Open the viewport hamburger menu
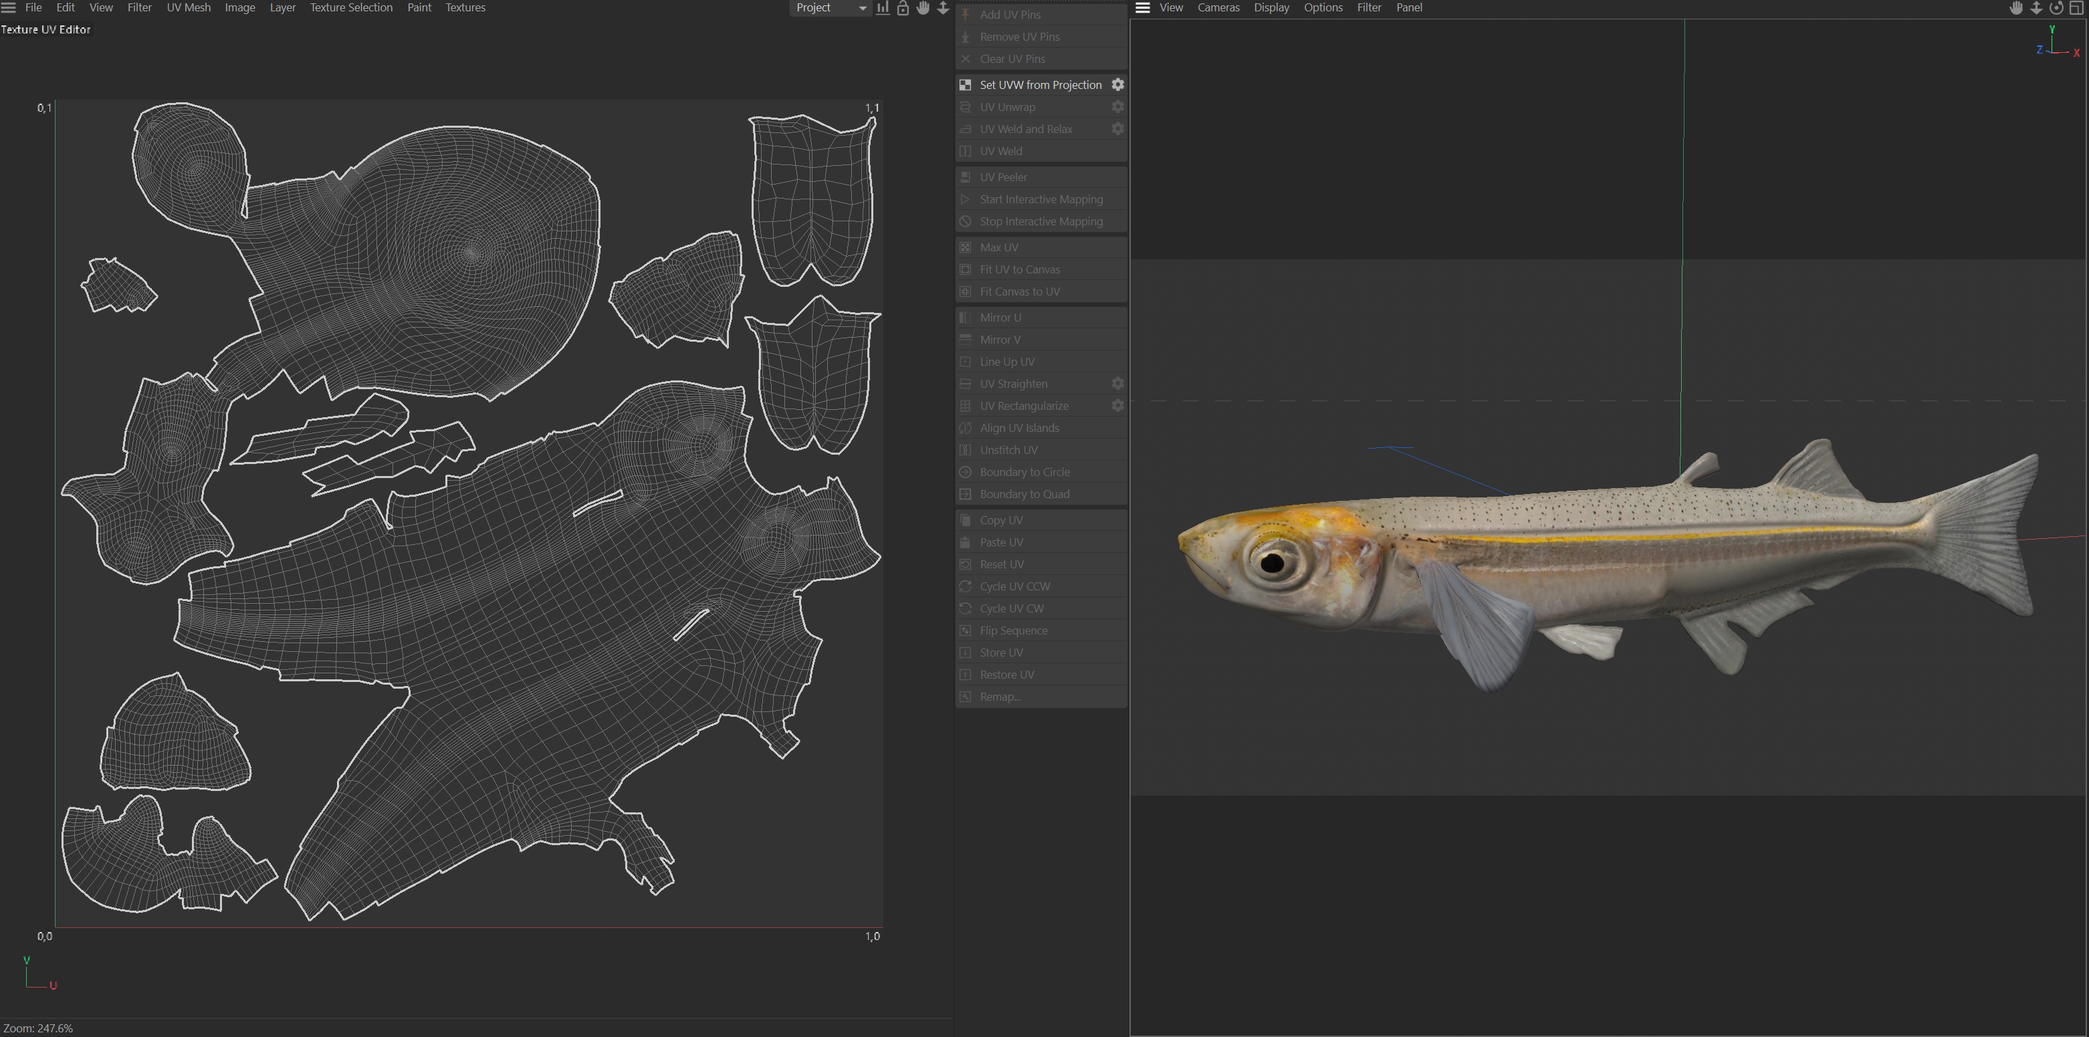Image resolution: width=2089 pixels, height=1037 pixels. [1143, 7]
